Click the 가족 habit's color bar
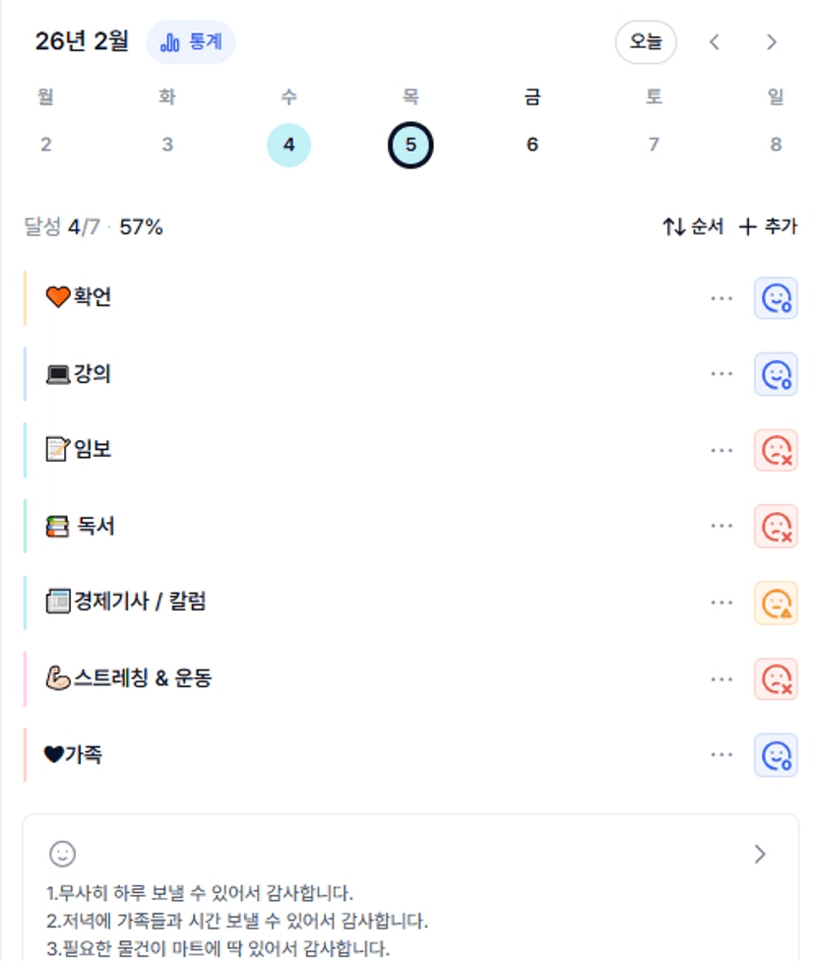Viewport: 814px width, 961px height. 26,755
